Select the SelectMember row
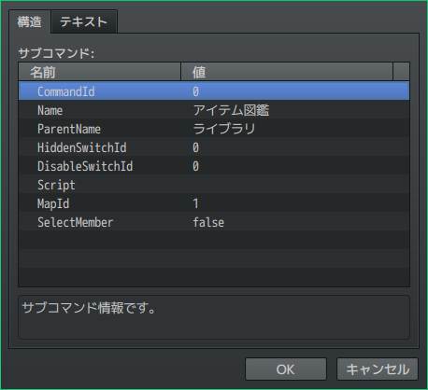Image resolution: width=428 pixels, height=390 pixels. pos(214,221)
